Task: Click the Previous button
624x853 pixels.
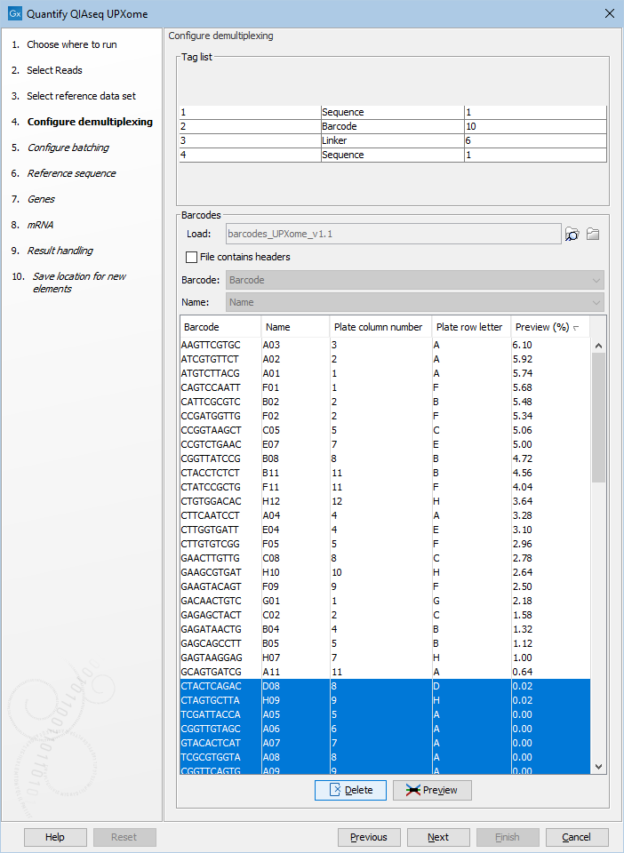Action: pos(369,837)
